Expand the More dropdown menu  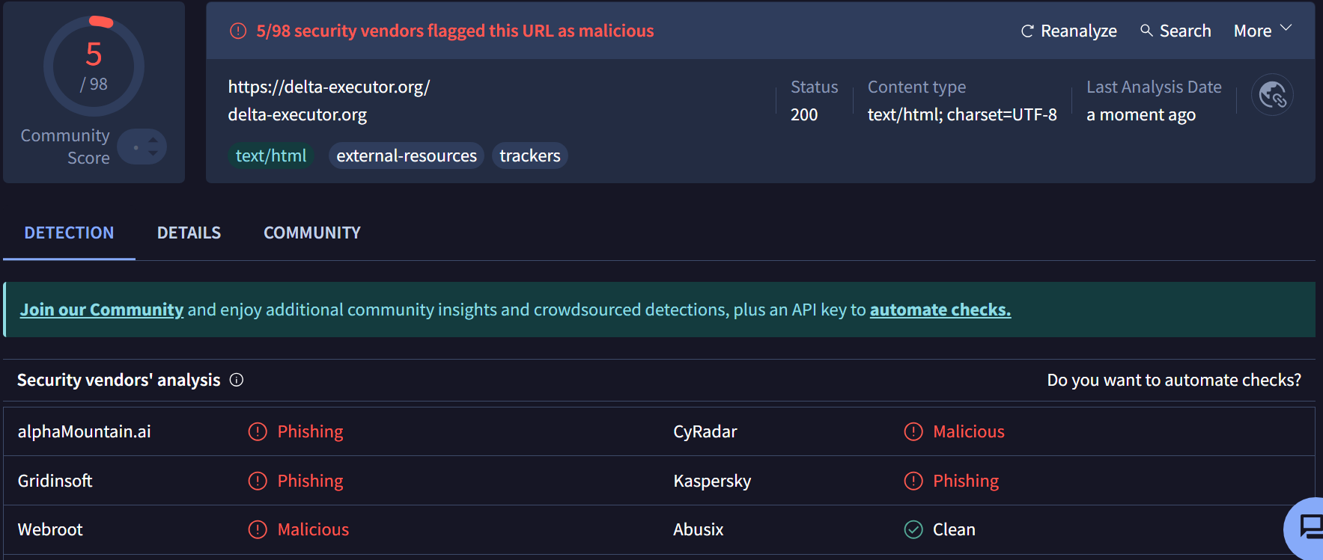(x=1262, y=31)
